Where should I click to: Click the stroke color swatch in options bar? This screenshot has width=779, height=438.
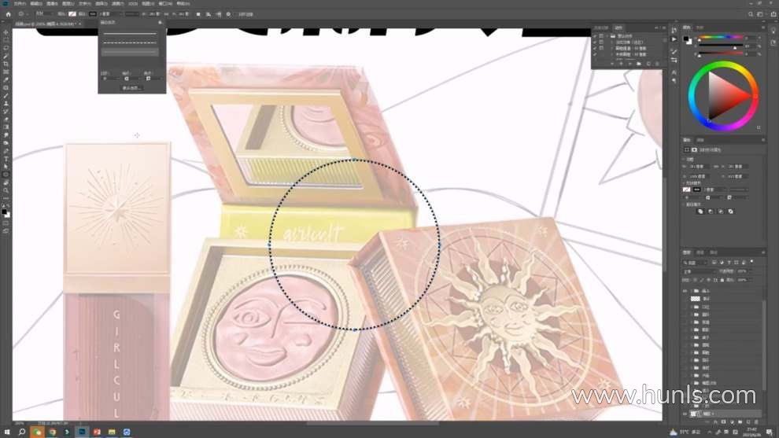(93, 14)
